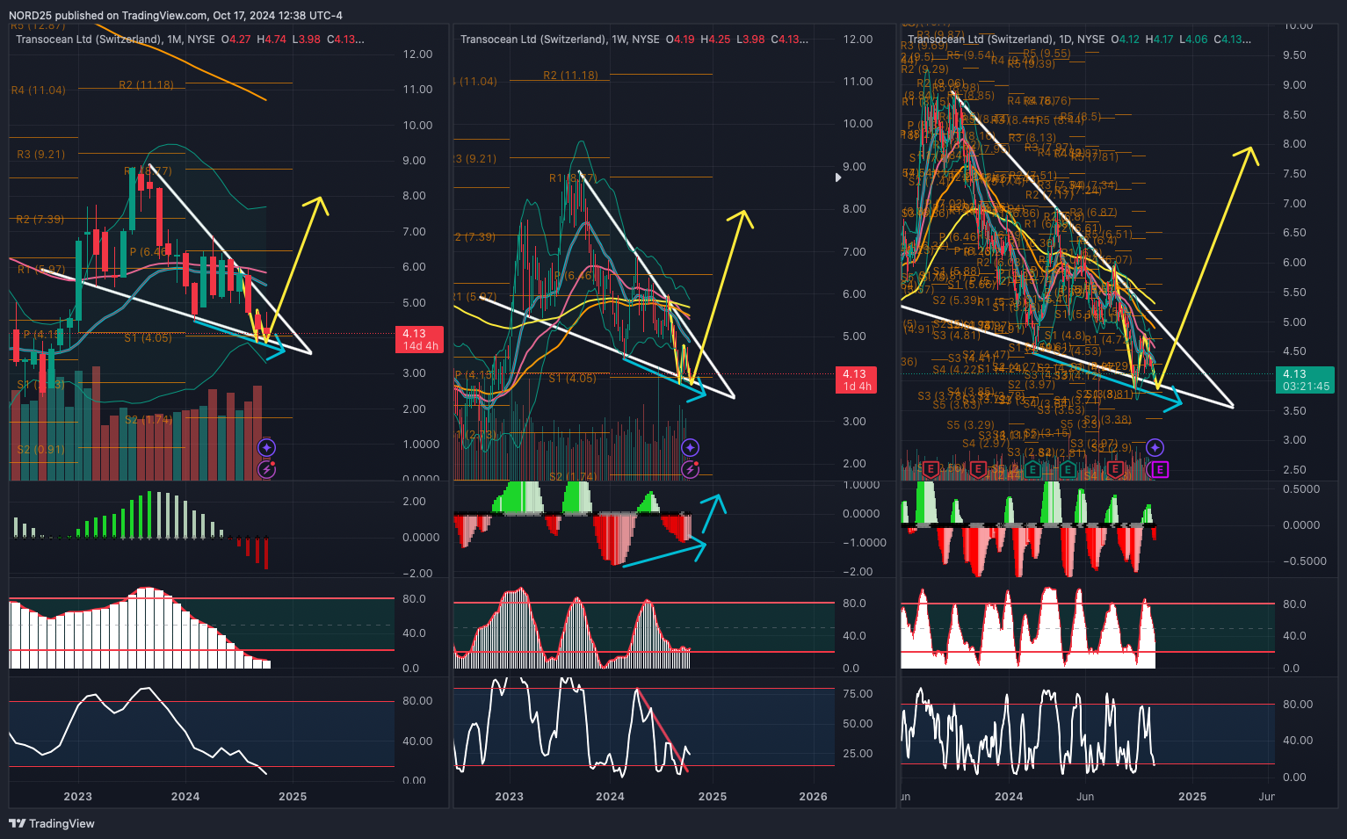This screenshot has height=839, width=1347.
Task: Click the purple sparkle icon on the 1W chart
Action: coord(691,448)
